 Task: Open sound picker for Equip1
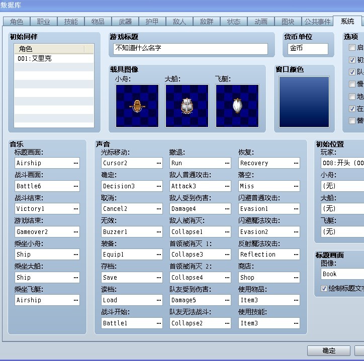tap(159, 255)
